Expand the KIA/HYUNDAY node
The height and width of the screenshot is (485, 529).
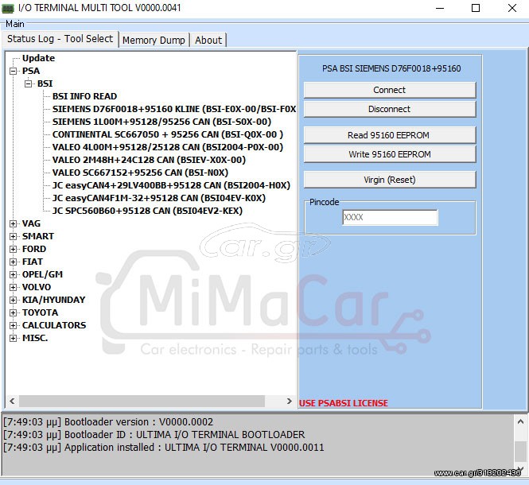(x=14, y=300)
